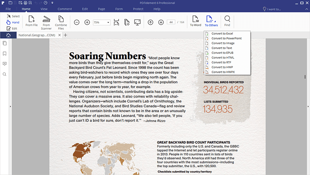
Task: Switch to the Protect tab
Action: pyautogui.click(x=138, y=9)
